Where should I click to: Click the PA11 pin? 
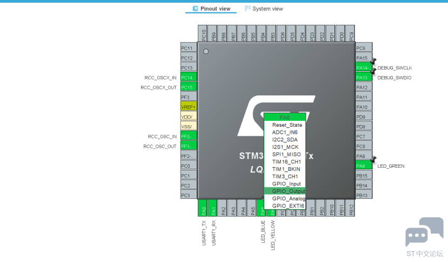click(x=364, y=97)
